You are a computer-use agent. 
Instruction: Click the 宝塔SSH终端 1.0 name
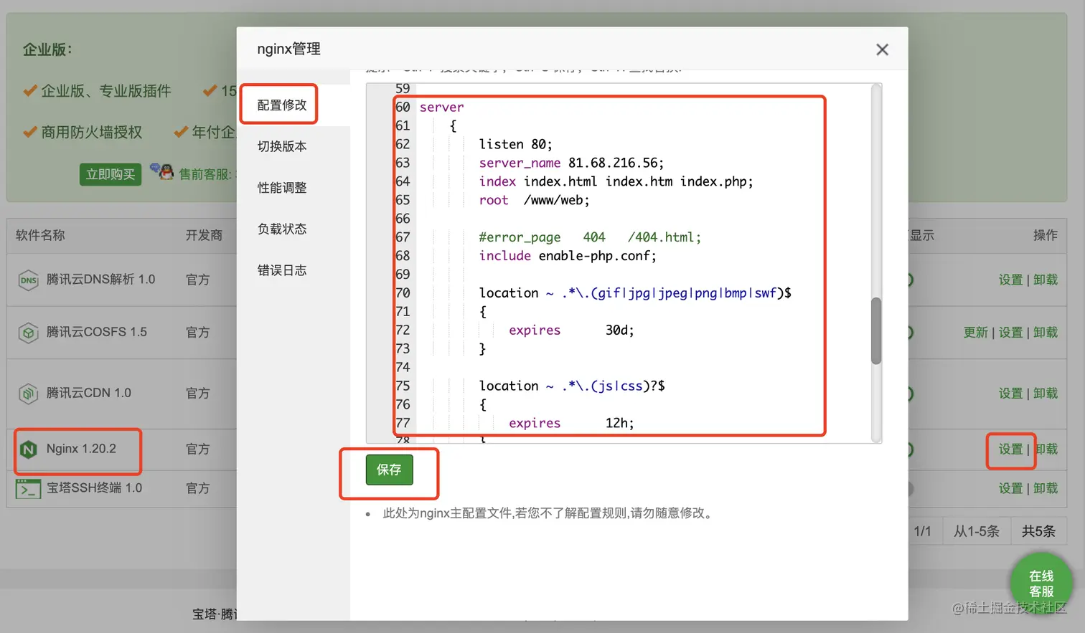[94, 488]
